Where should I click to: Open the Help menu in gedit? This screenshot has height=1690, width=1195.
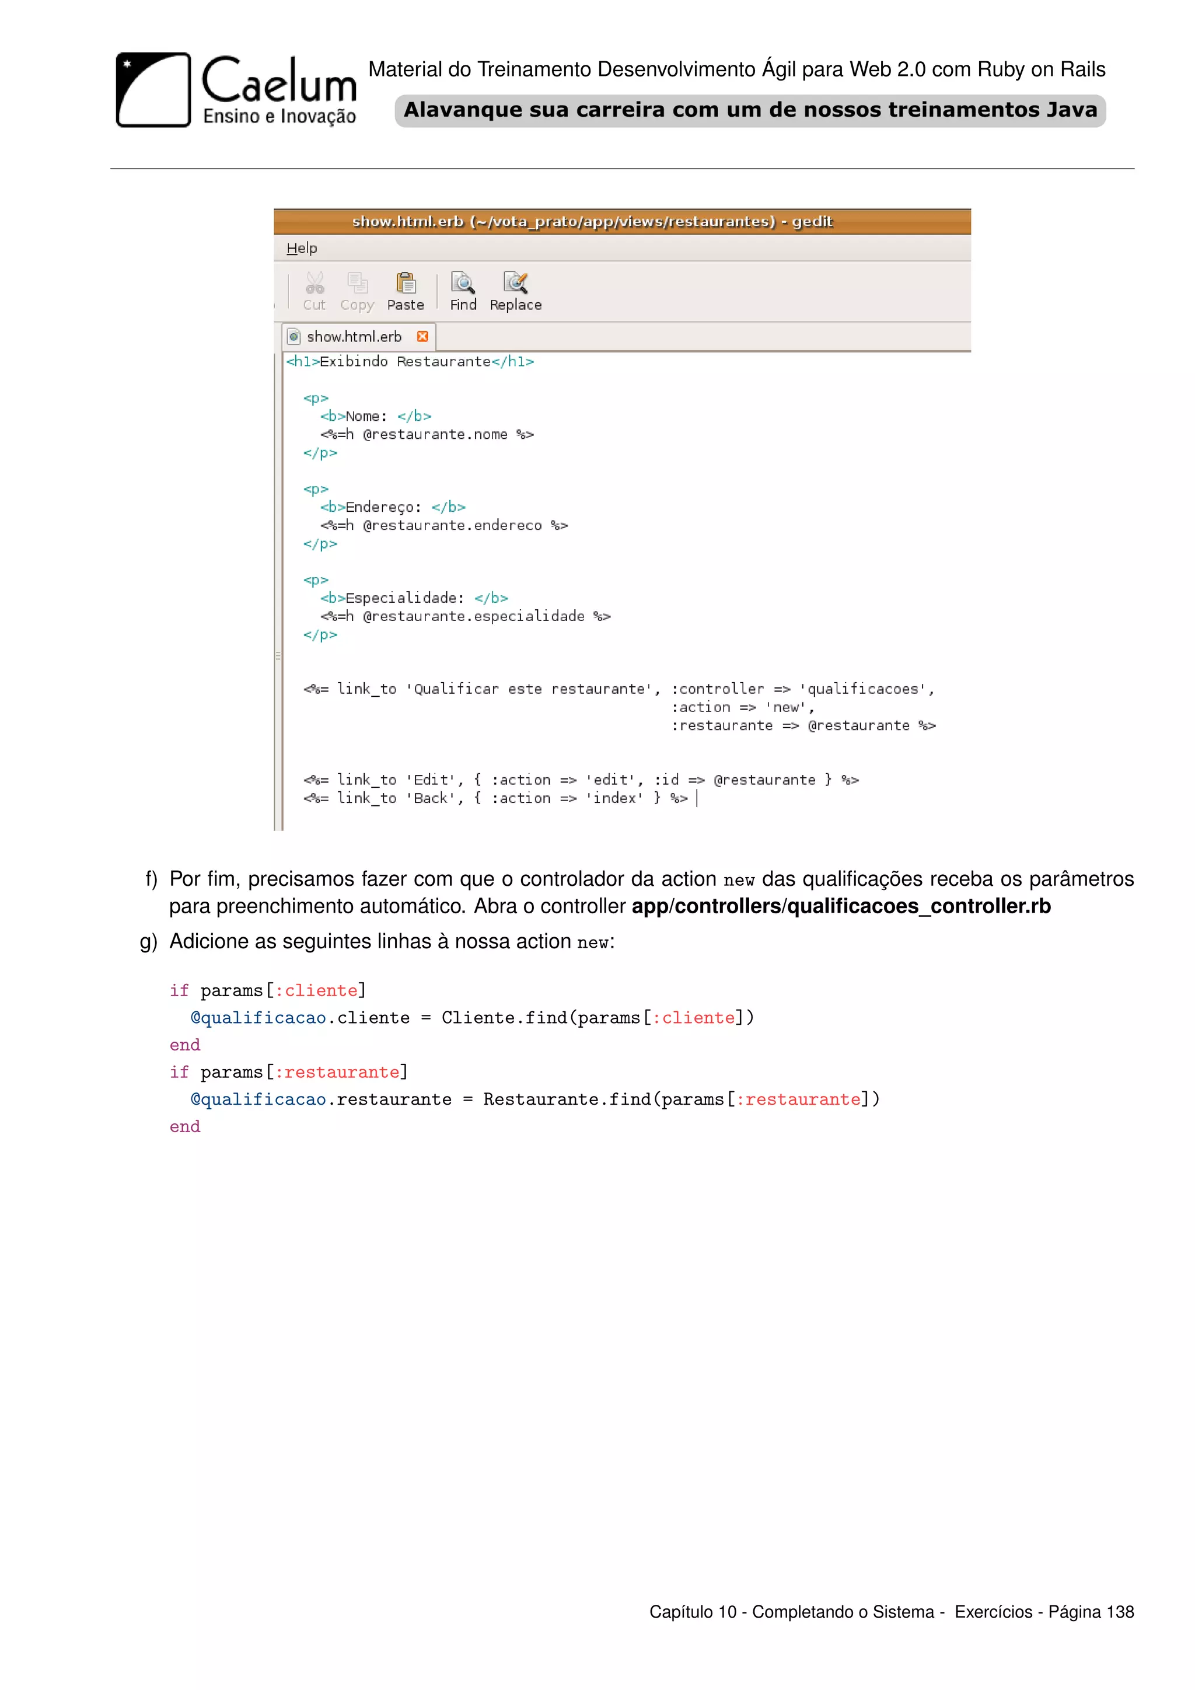(302, 248)
